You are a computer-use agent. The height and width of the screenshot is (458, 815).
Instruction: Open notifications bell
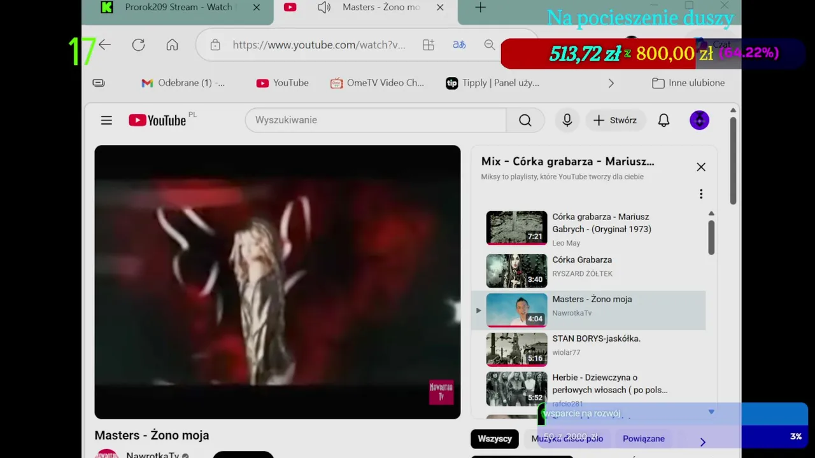click(x=663, y=120)
